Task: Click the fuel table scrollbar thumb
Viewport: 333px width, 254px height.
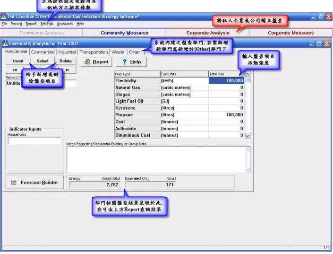Action: click(x=248, y=79)
